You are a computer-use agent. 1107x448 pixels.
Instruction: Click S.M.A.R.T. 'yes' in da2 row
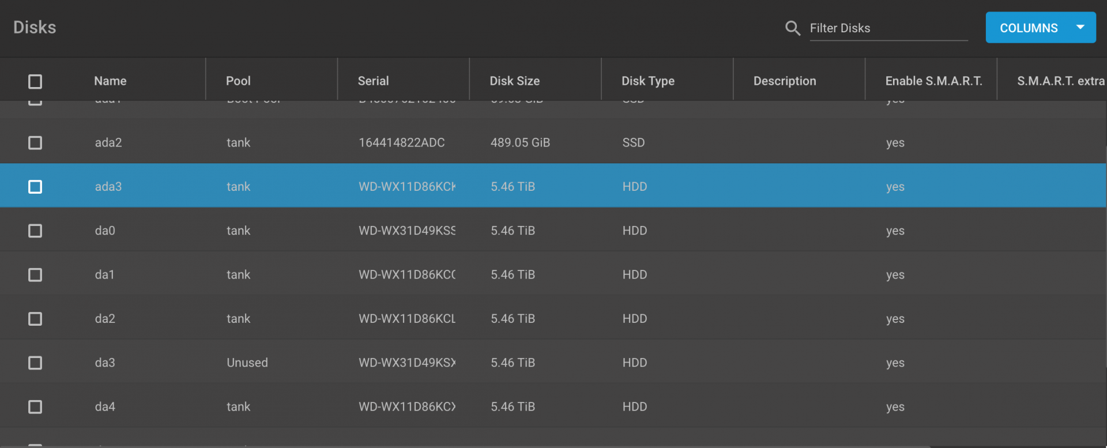pyautogui.click(x=895, y=319)
